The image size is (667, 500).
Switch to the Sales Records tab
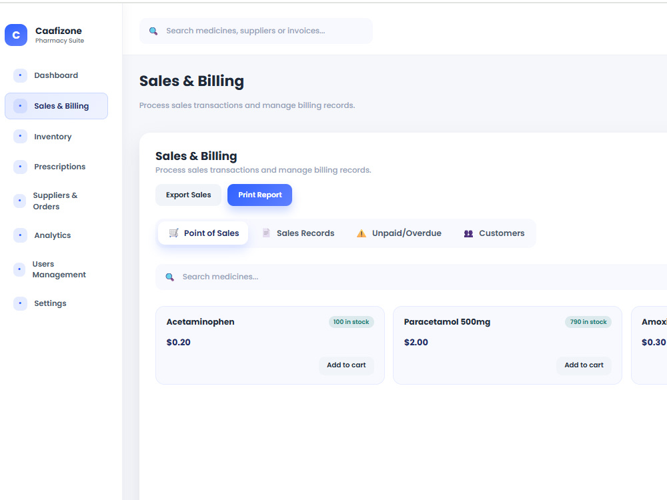point(298,233)
